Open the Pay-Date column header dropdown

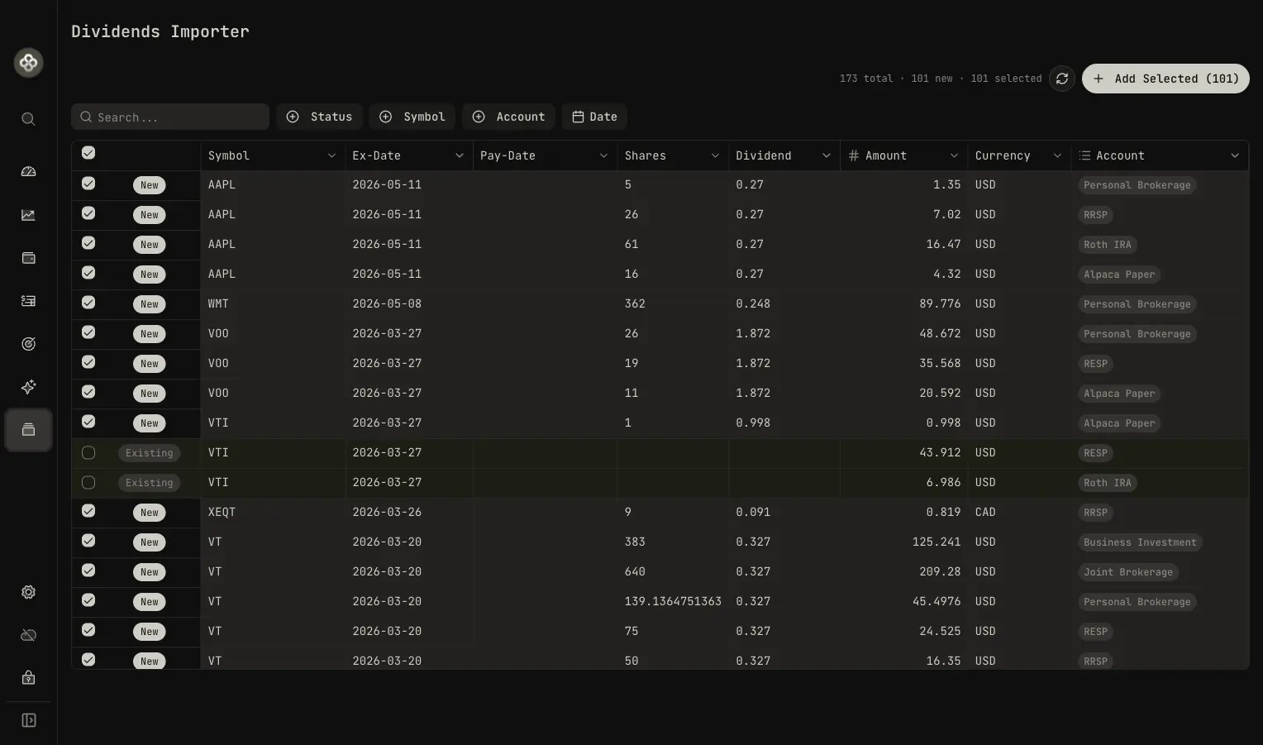tap(603, 155)
